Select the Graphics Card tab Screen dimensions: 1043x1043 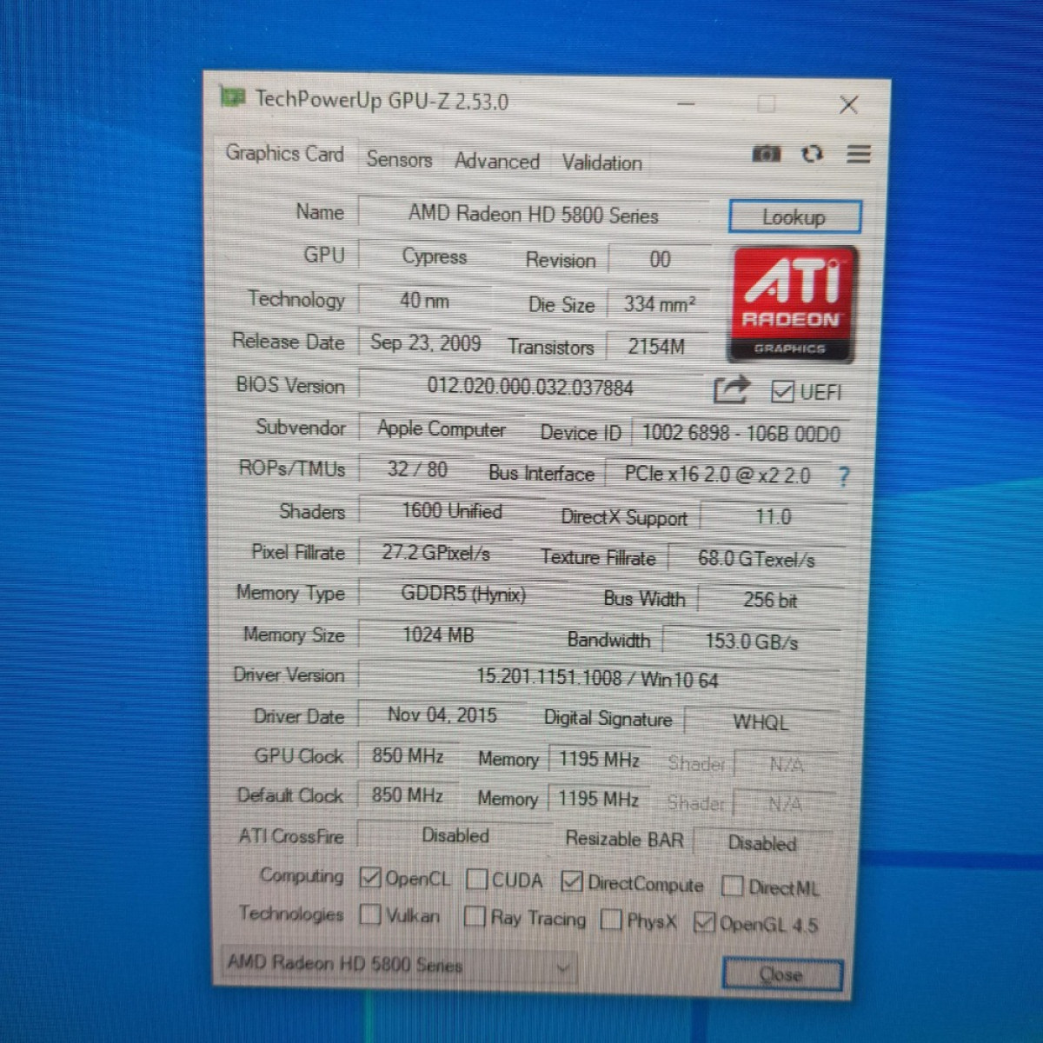click(x=284, y=154)
